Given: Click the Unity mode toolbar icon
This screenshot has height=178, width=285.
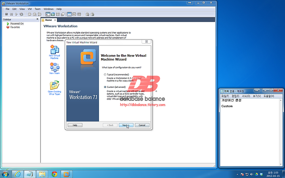Looking at the screenshot, I should tap(63, 14).
